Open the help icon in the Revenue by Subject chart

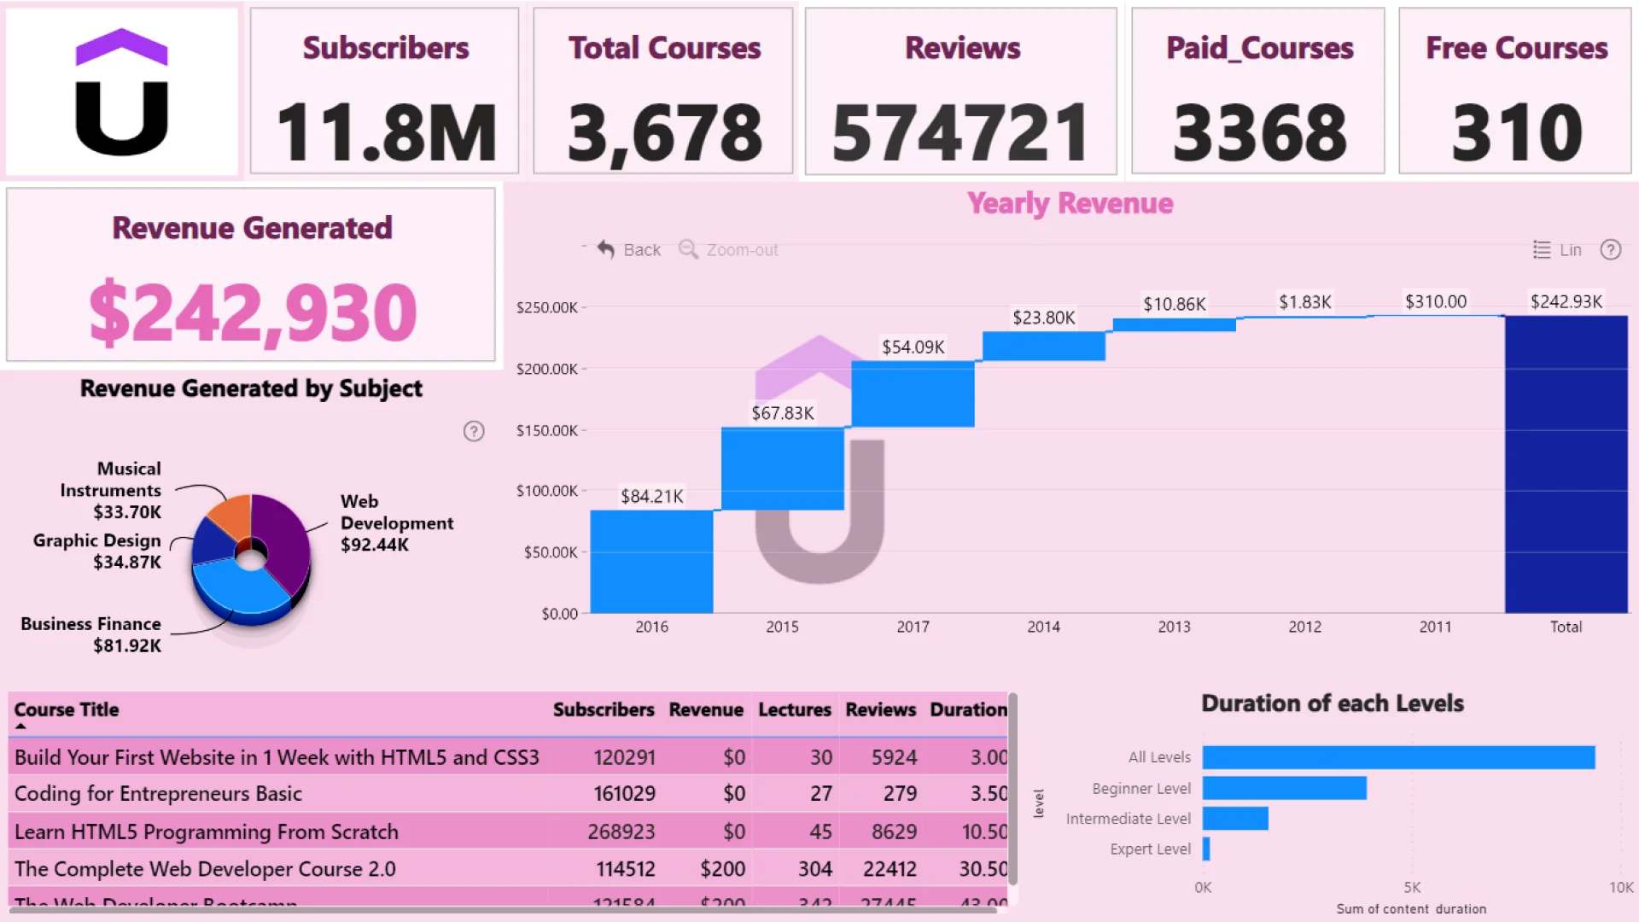474,431
